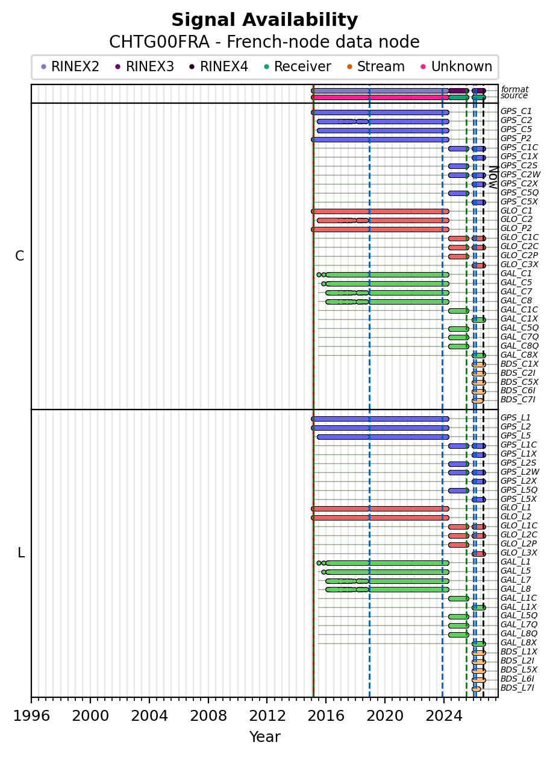Viewport: 553px width, 757px height.
Task: Click the GPS_L5X row label
Action: (519, 499)
